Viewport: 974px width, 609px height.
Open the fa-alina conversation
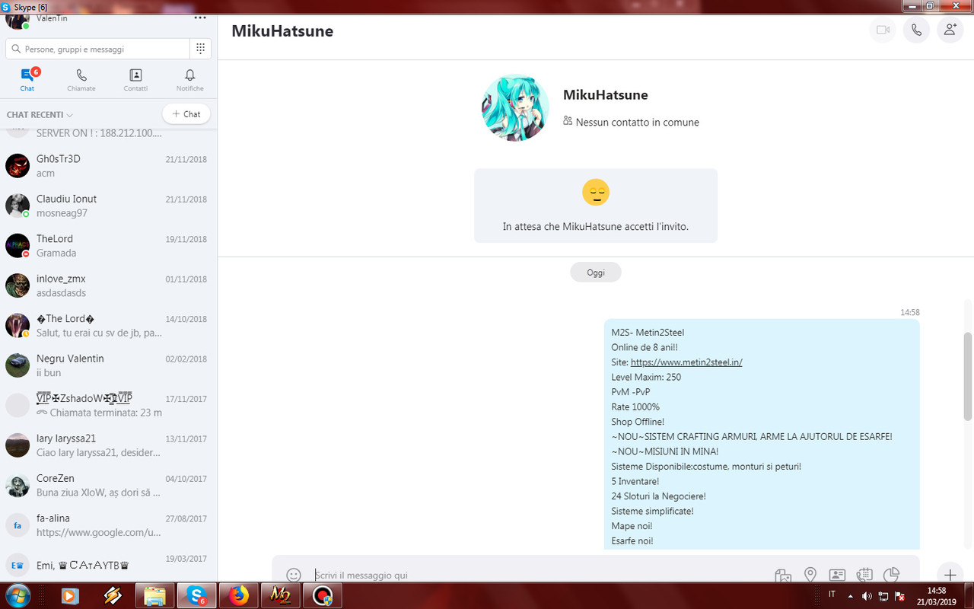[109, 525]
